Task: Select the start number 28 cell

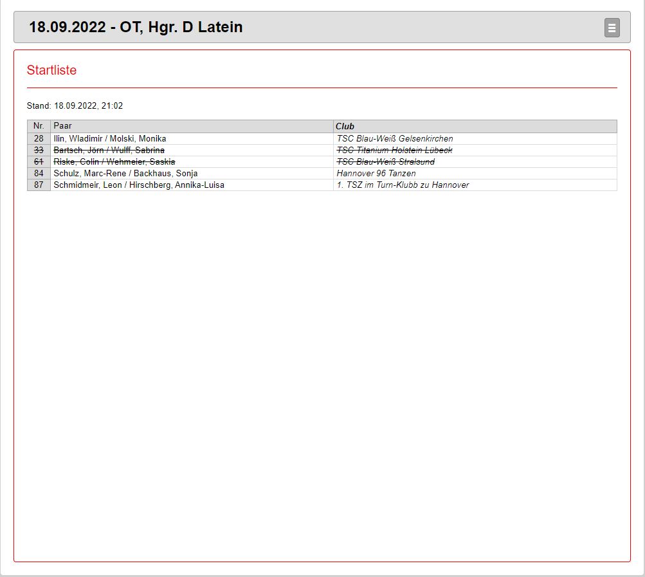Action: pos(39,138)
